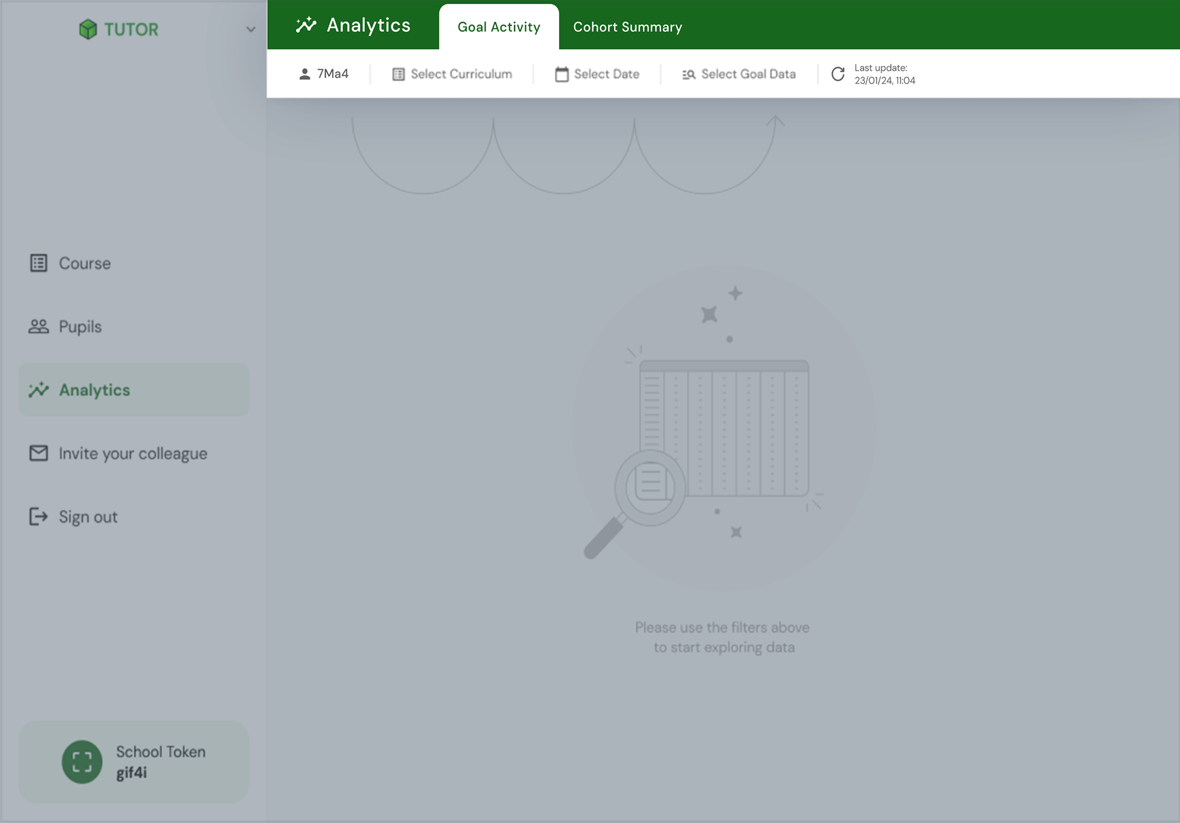1180x823 pixels.
Task: Click the Pupils people icon
Action: coord(39,327)
